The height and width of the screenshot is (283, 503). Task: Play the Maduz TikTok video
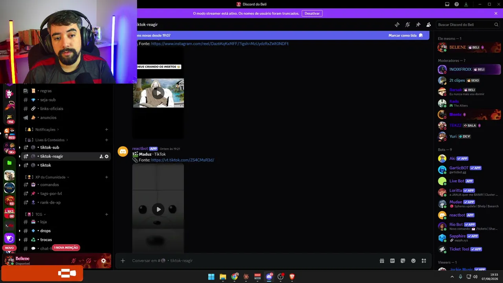[x=158, y=209]
